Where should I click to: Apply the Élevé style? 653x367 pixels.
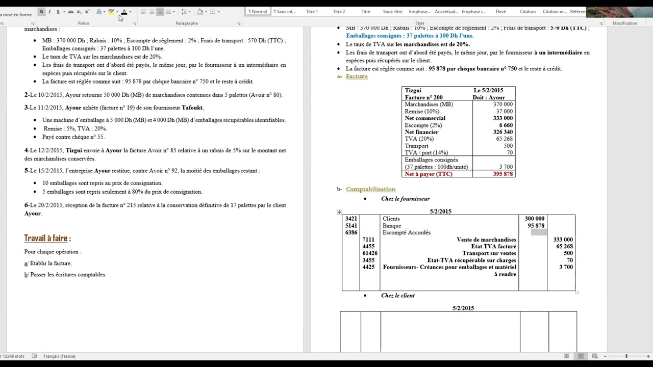click(x=500, y=12)
